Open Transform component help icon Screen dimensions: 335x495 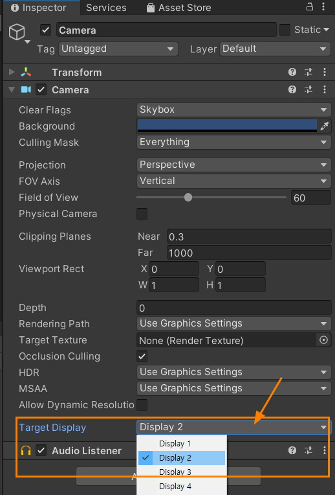[292, 73]
